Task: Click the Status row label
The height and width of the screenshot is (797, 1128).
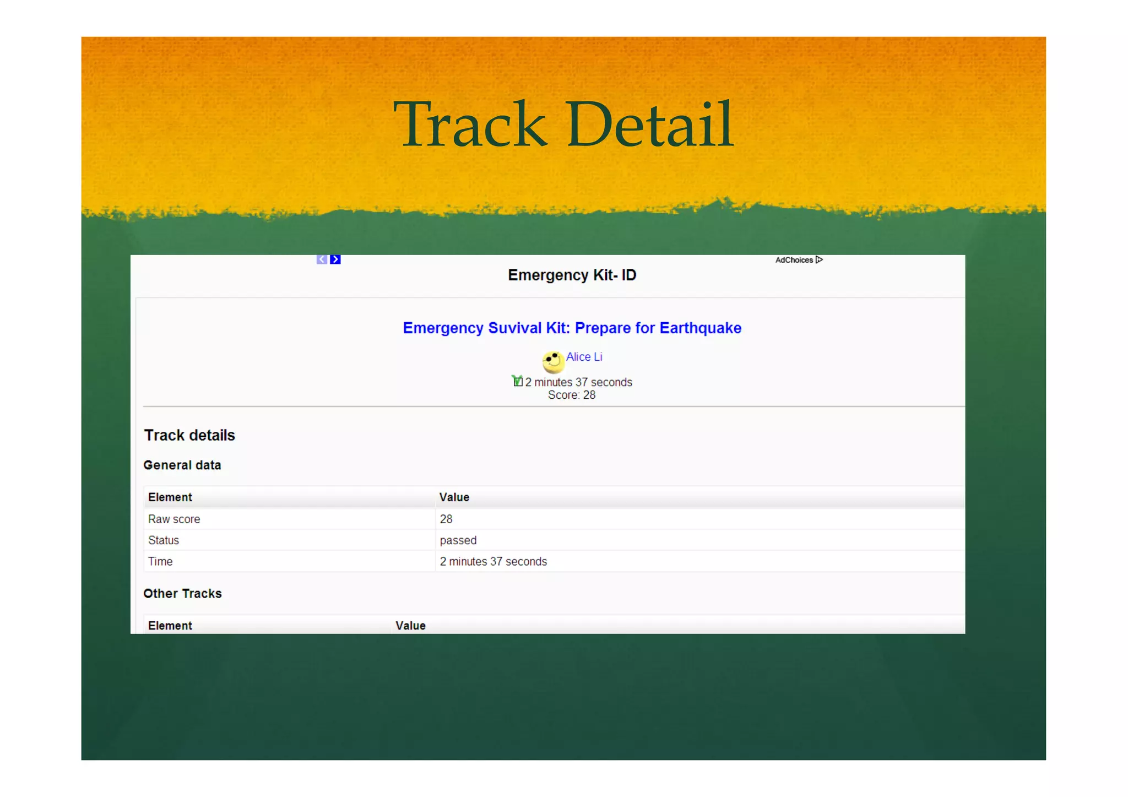Action: (164, 540)
